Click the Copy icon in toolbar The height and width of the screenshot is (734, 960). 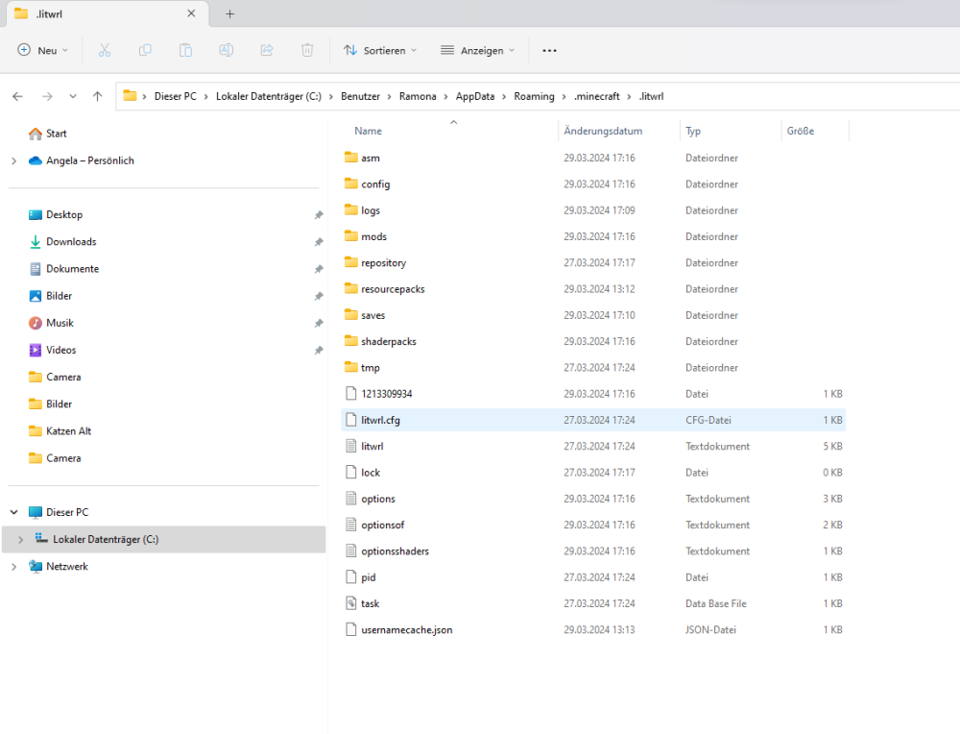(x=145, y=50)
